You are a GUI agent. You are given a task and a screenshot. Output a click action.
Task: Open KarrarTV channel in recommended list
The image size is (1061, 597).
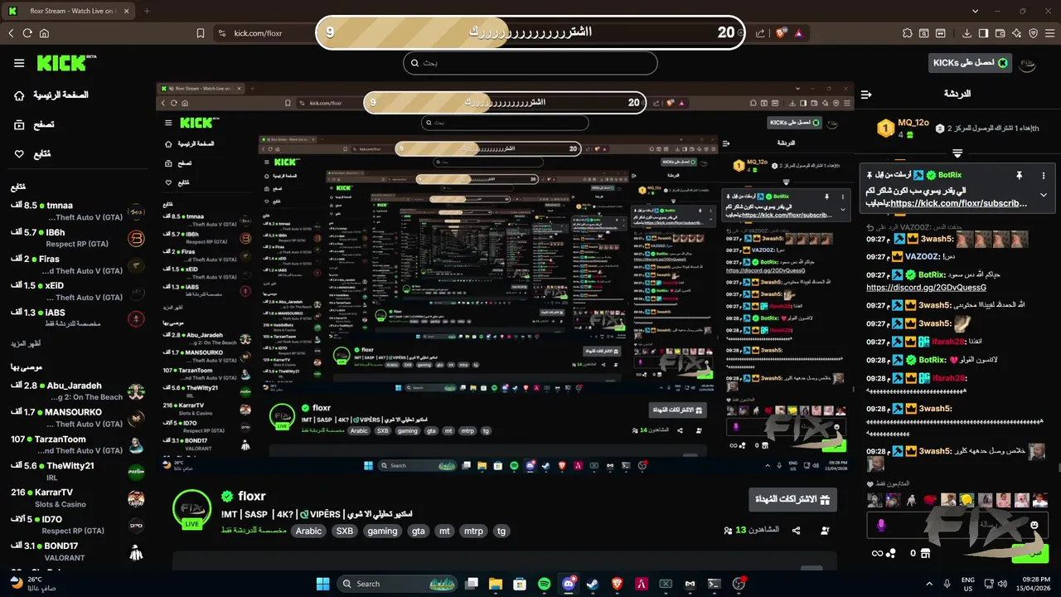pos(79,498)
